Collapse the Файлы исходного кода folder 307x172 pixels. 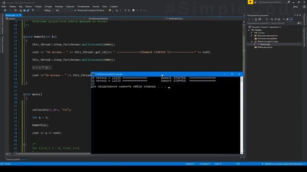(252, 42)
